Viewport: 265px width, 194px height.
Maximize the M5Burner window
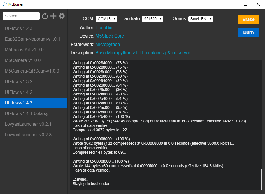[x=245, y=4]
